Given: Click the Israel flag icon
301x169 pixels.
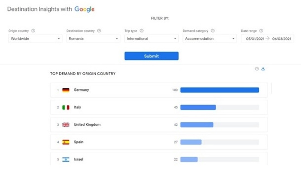Looking at the screenshot, I should (66, 159).
